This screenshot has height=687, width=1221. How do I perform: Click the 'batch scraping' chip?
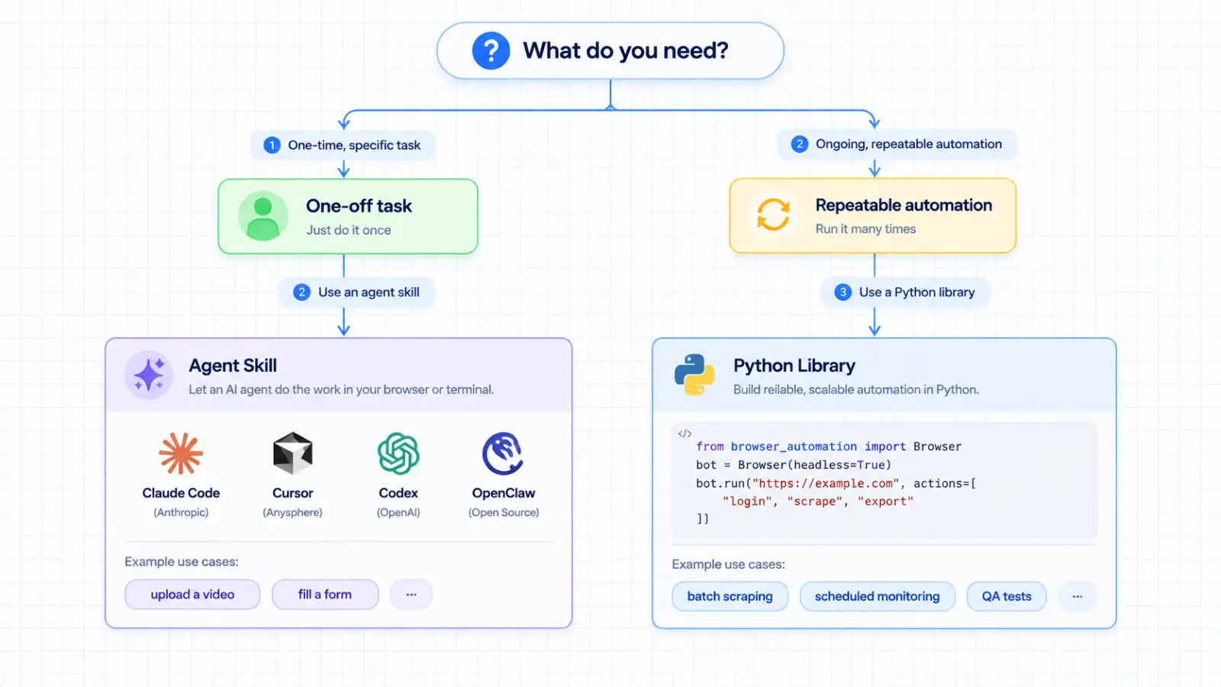(730, 596)
